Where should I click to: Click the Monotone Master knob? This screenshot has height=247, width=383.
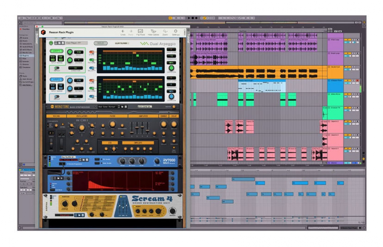tap(174, 107)
